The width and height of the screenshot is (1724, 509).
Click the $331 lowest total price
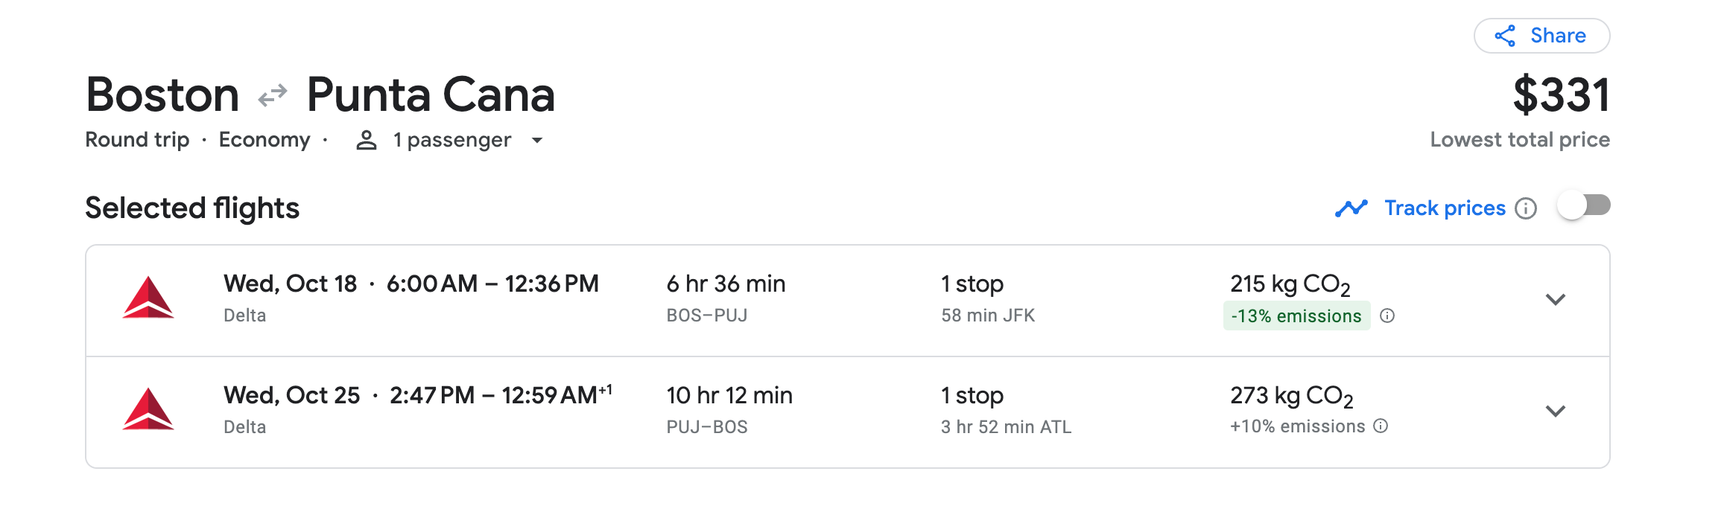[x=1561, y=95]
